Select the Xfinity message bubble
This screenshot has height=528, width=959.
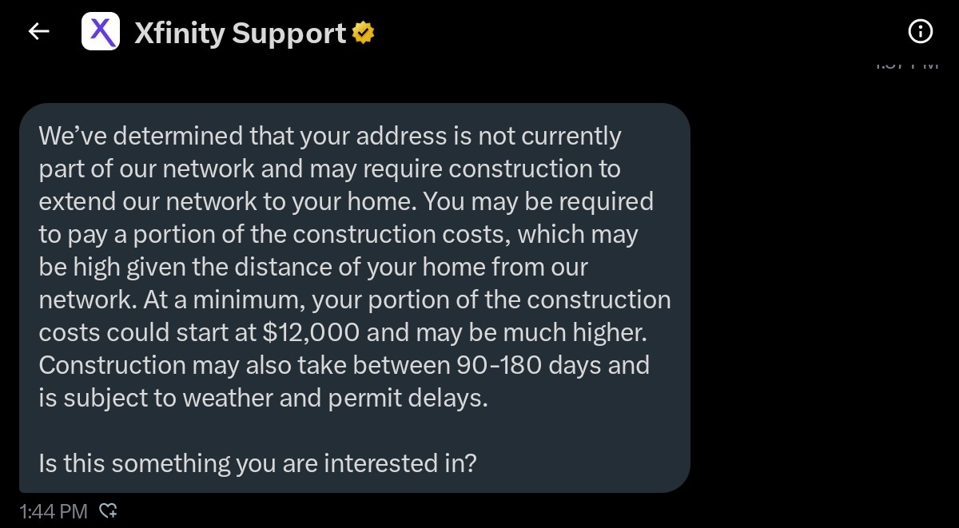[354, 298]
